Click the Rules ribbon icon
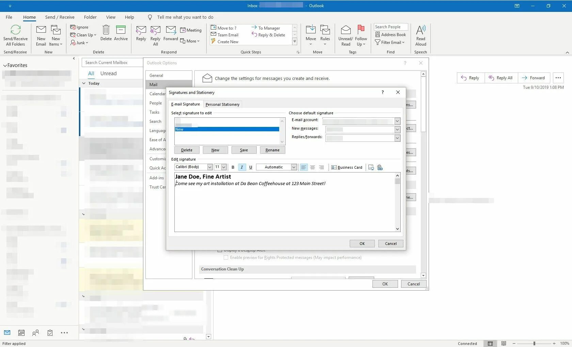 click(x=325, y=30)
